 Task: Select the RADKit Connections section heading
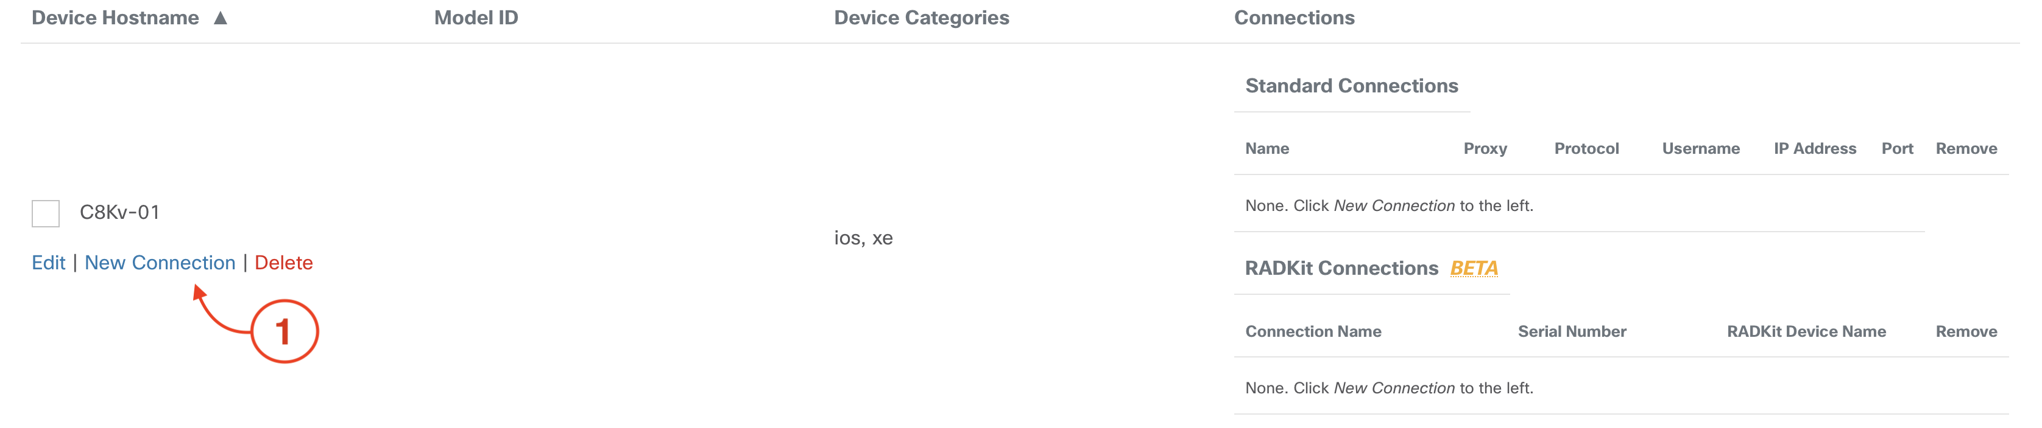[x=1341, y=268]
